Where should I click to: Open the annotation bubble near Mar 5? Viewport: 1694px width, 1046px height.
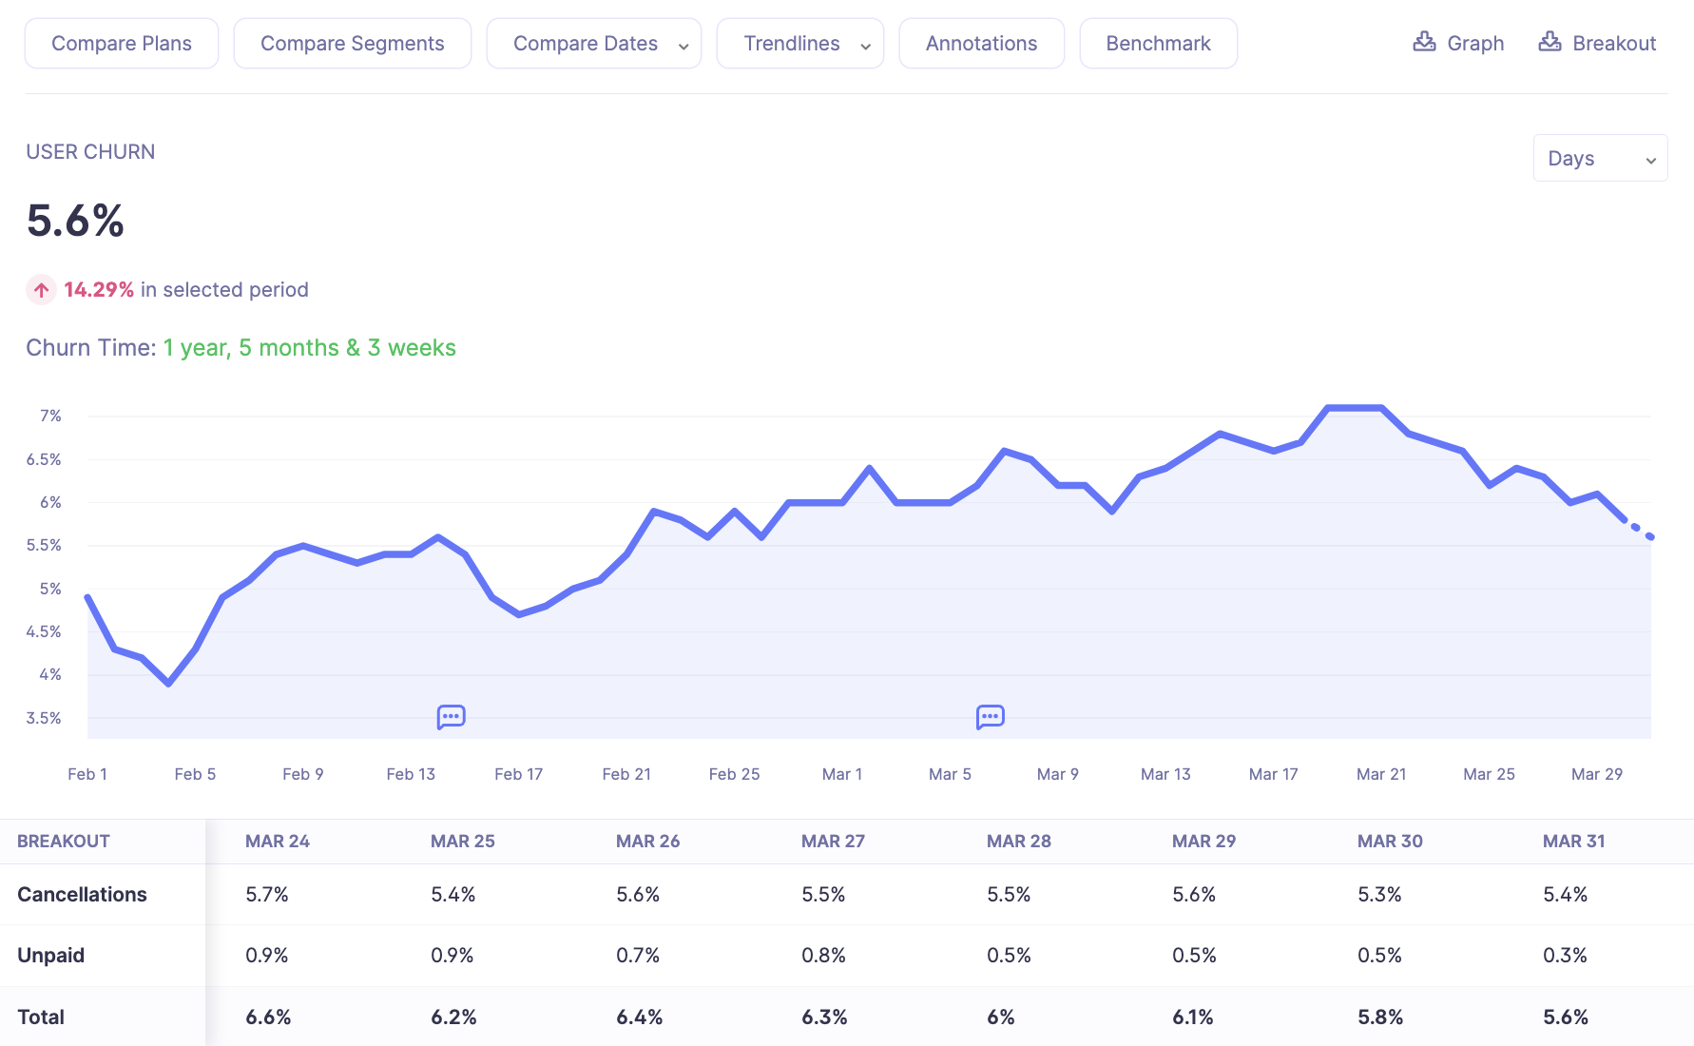(990, 716)
